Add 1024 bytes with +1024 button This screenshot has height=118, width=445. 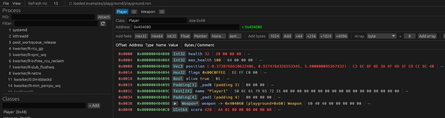(x=326, y=36)
